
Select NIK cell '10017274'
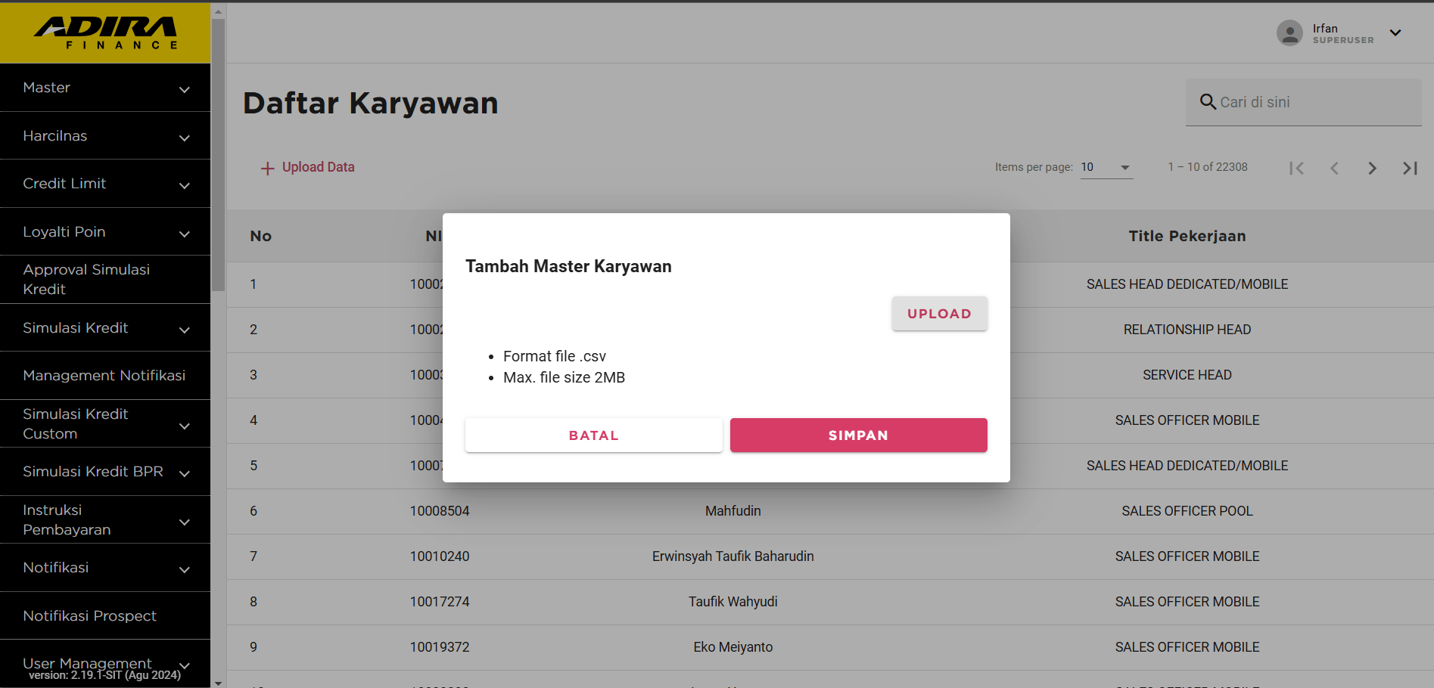(440, 602)
